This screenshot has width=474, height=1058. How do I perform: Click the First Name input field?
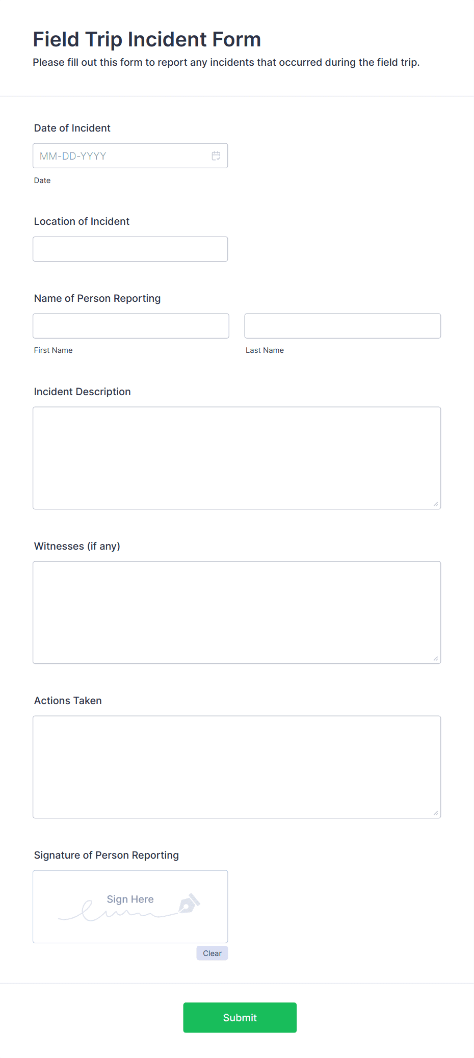(x=130, y=325)
